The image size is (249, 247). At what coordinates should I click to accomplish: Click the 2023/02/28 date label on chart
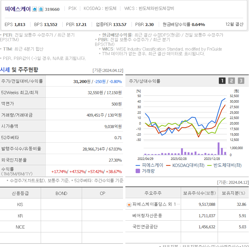click(x=179, y=159)
